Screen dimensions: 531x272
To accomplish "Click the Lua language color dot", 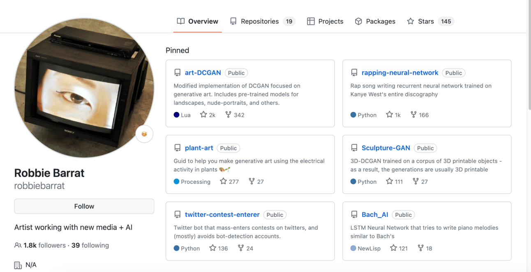I will pyautogui.click(x=176, y=115).
